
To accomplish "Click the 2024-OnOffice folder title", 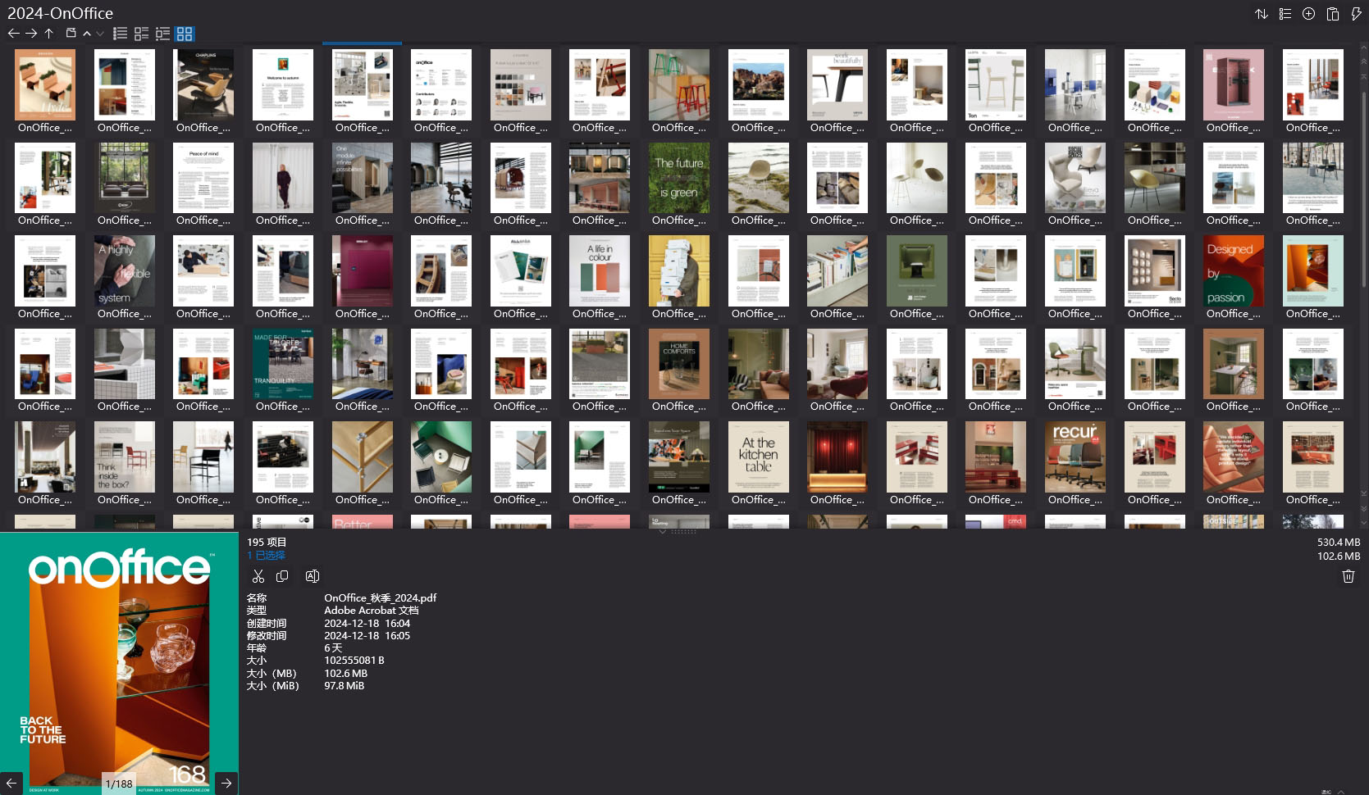I will [x=61, y=13].
